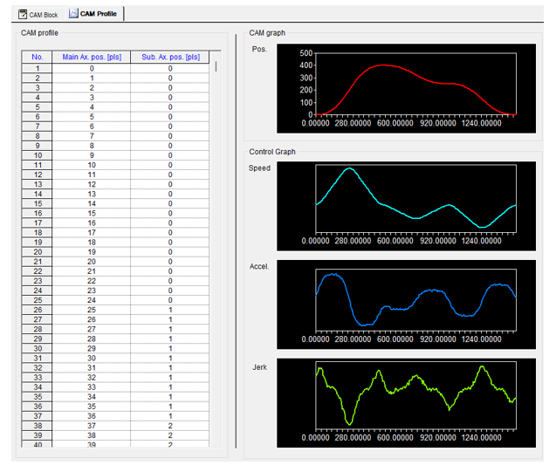Select row number 20 header
Image resolution: width=556 pixels, height=472 pixels.
[38, 252]
